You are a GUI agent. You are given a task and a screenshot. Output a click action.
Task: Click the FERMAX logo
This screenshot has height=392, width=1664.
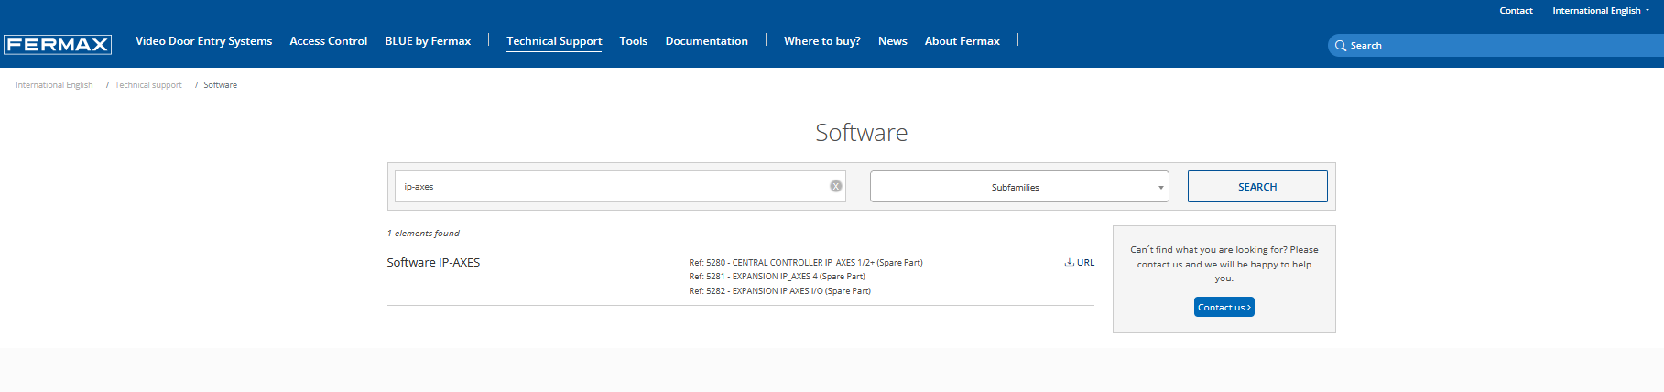pos(58,44)
